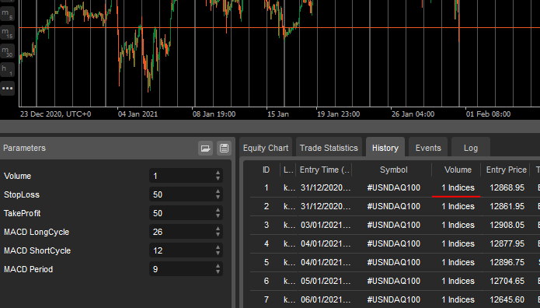Click 03/01/2021 entry time cell
540x308 pixels.
click(326, 225)
